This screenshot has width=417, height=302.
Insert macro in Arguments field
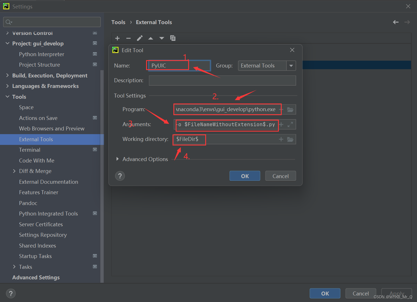tap(281, 124)
